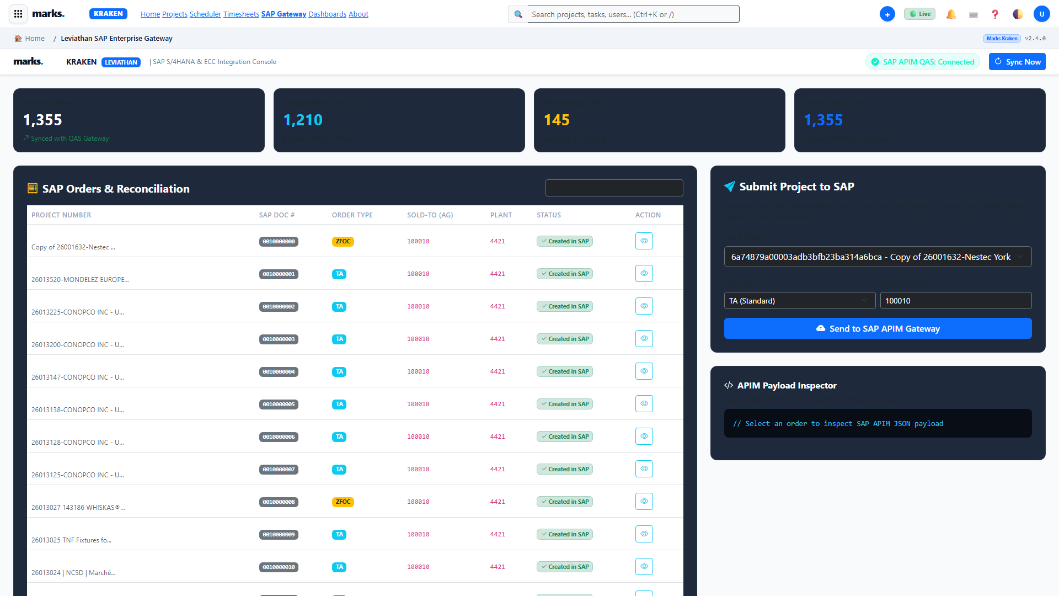Click the 1,210 stats card

tap(399, 120)
